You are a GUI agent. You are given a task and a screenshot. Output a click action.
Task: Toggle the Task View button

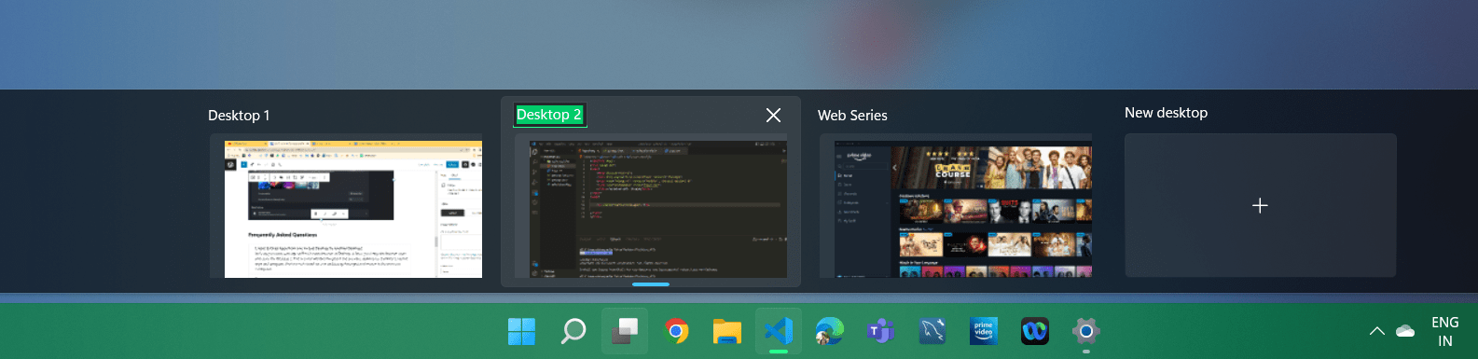pyautogui.click(x=625, y=331)
